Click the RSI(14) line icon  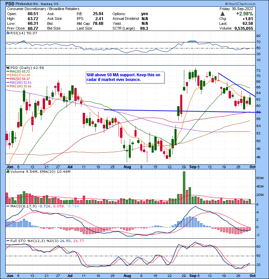click(8, 33)
